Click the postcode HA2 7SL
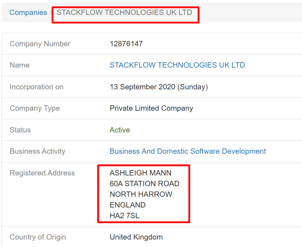The height and width of the screenshot is (247, 302). [x=124, y=216]
